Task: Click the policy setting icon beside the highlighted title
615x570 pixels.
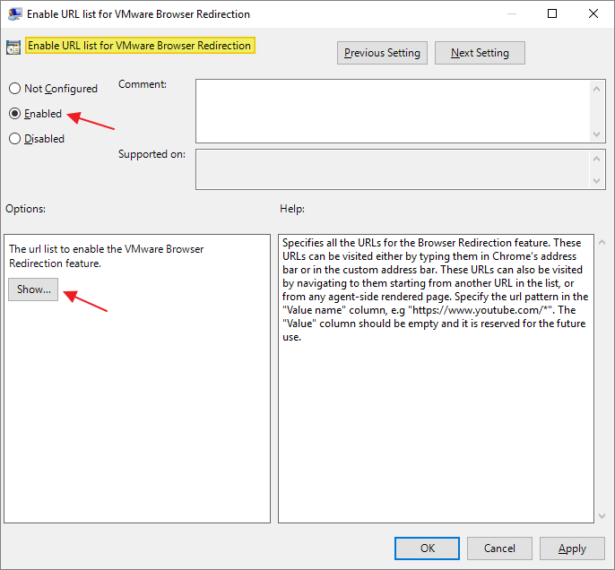Action: (13, 47)
